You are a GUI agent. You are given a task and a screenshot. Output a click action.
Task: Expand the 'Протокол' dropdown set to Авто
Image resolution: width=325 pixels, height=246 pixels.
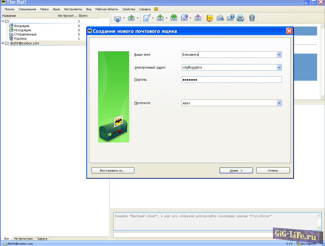279,103
